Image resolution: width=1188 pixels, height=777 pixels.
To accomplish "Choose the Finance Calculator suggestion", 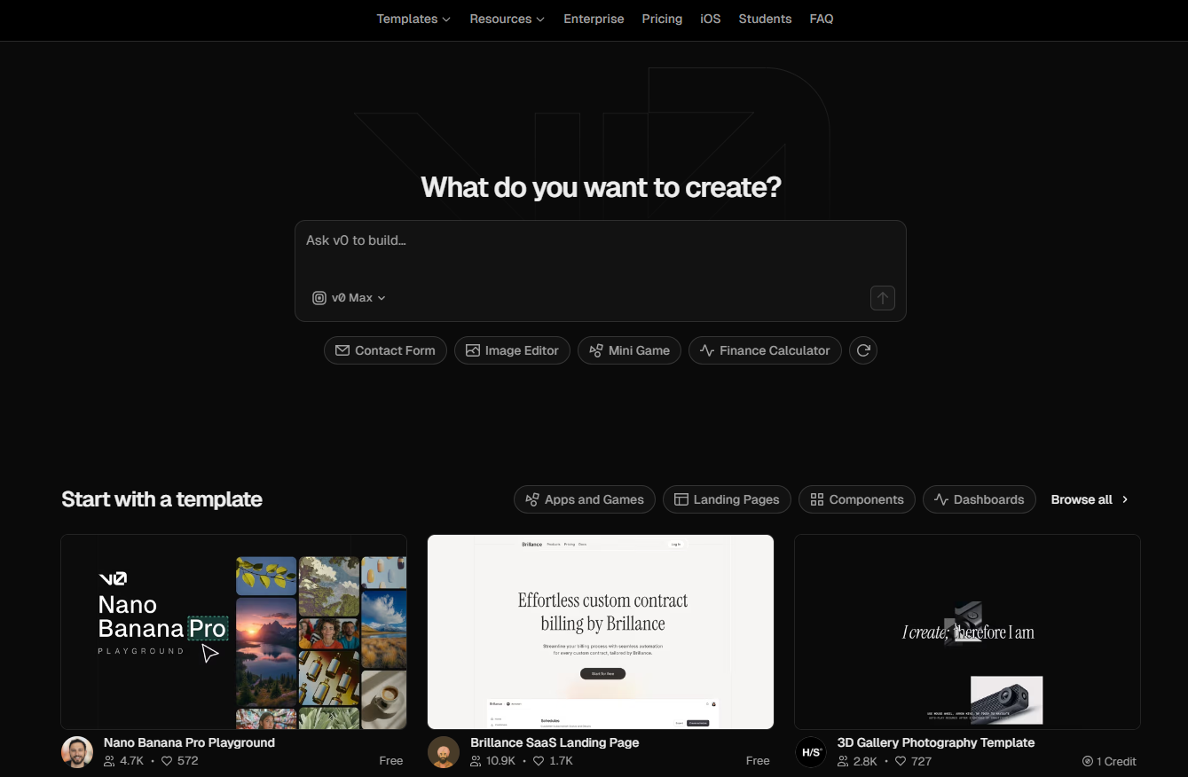I will 765,350.
